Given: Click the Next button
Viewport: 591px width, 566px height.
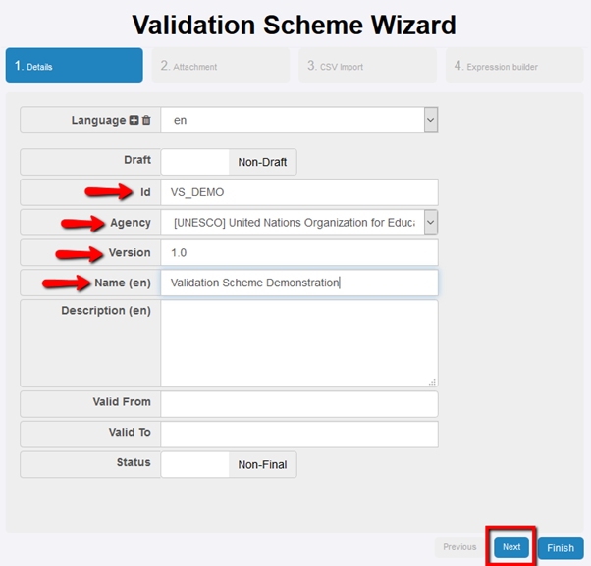Looking at the screenshot, I should tap(511, 547).
